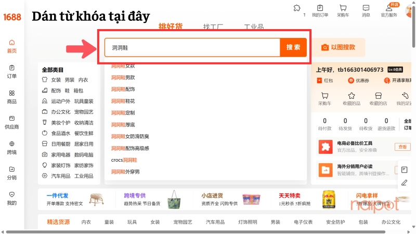Choose suggestion 洞洞鞋配饰高级感
The height and width of the screenshot is (234, 416).
pos(130,148)
